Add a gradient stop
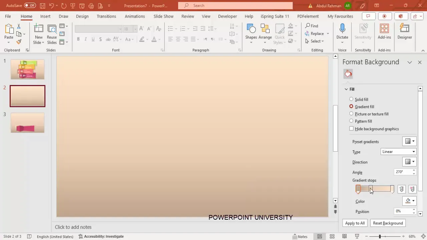The image size is (427, 240). tap(401, 189)
